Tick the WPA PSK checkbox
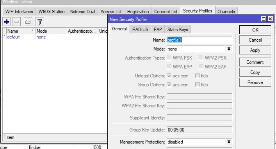This screenshot has height=149, width=276. [x=169, y=58]
